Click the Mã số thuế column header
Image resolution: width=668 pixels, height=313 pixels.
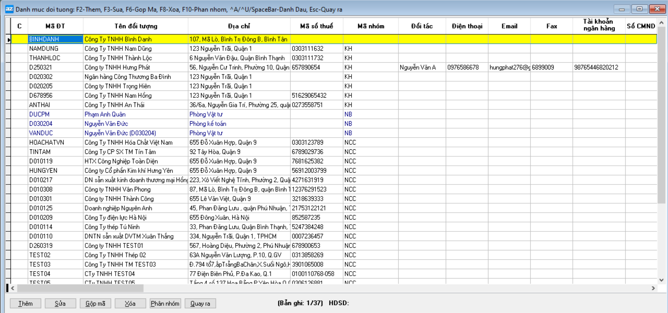tap(316, 26)
